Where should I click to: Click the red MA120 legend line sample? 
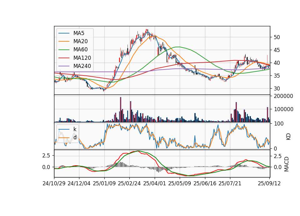pos(64,58)
